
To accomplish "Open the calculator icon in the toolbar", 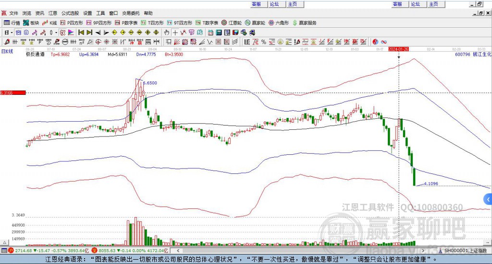I will click(219, 33).
